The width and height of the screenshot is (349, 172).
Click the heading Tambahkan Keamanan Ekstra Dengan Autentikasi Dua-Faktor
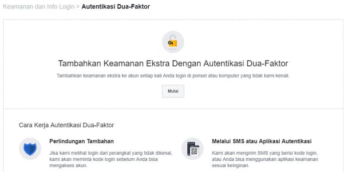pos(173,64)
